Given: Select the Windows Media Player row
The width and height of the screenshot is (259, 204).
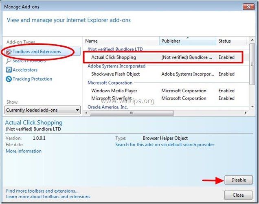Looking at the screenshot, I should coord(166,91).
